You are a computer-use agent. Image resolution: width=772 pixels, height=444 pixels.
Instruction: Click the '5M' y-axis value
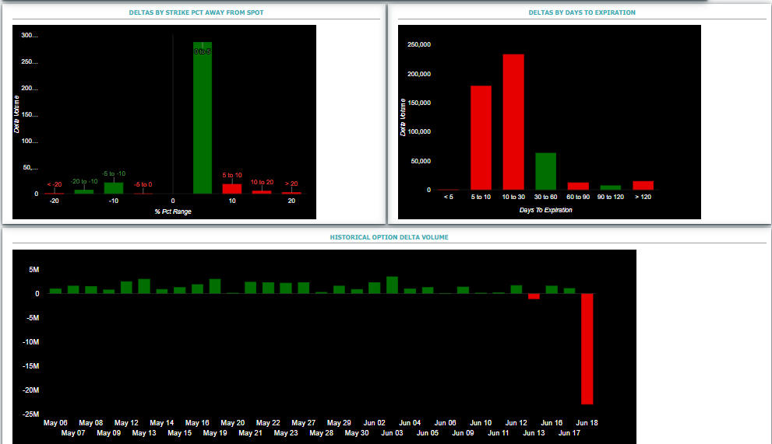coord(34,270)
